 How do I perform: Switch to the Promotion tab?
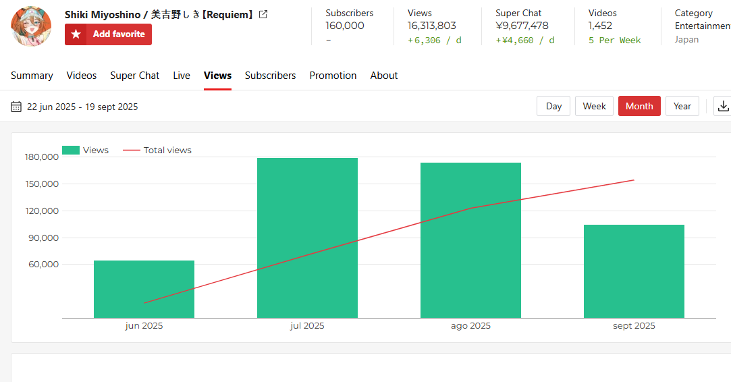[x=333, y=76]
